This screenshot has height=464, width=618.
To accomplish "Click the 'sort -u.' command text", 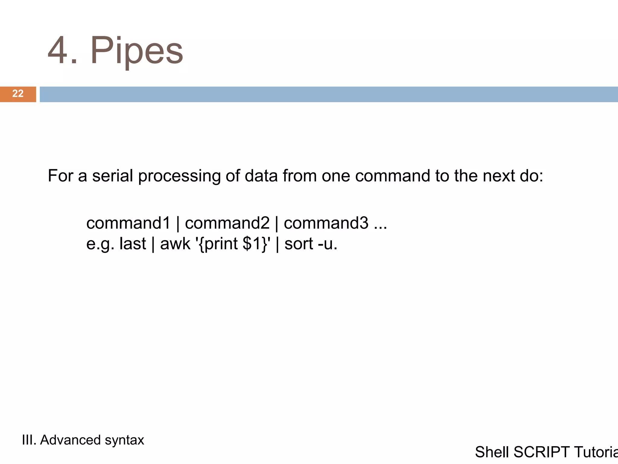I will [x=311, y=244].
